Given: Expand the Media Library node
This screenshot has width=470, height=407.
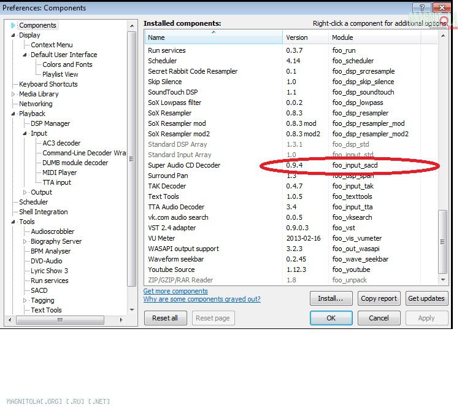Looking at the screenshot, I should click(13, 94).
